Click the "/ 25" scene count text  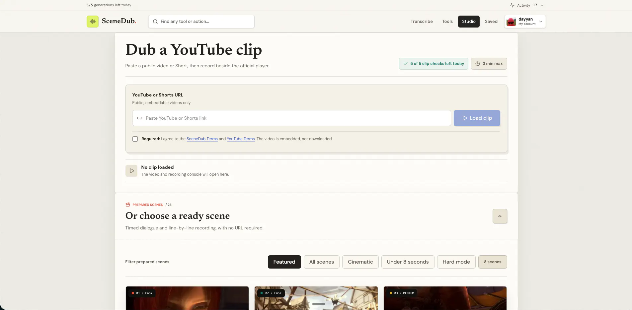pos(169,205)
